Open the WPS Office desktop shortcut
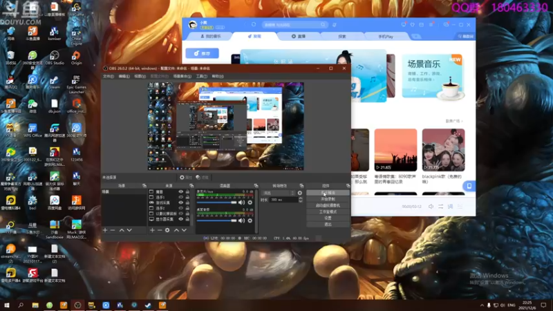553x311 pixels. tap(32, 131)
